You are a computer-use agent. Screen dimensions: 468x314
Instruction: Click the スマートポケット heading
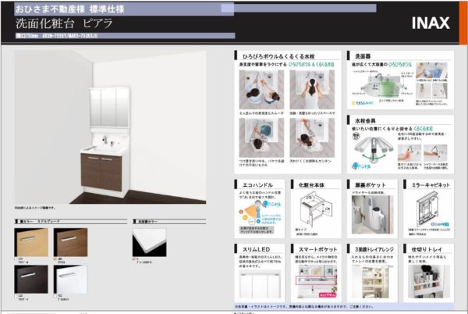(318, 249)
